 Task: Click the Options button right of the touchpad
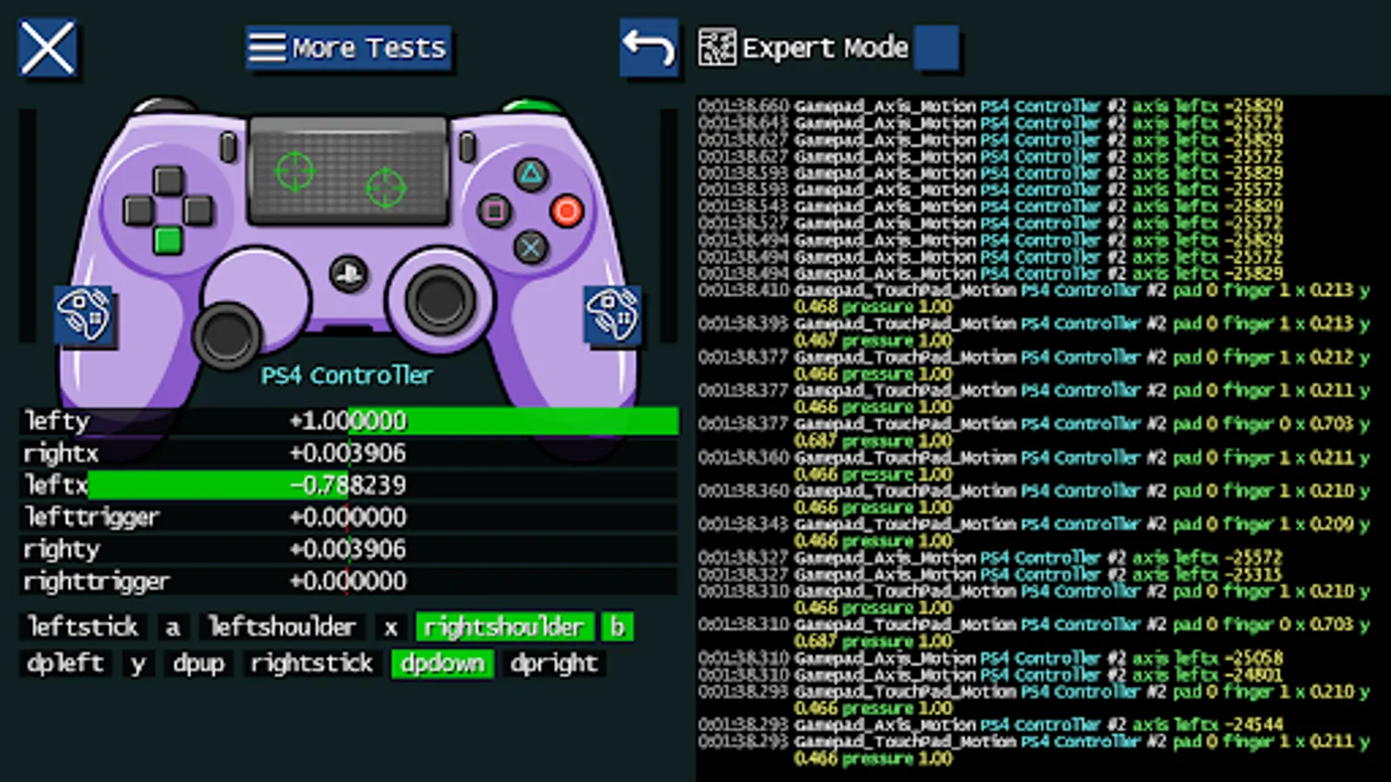tap(467, 147)
